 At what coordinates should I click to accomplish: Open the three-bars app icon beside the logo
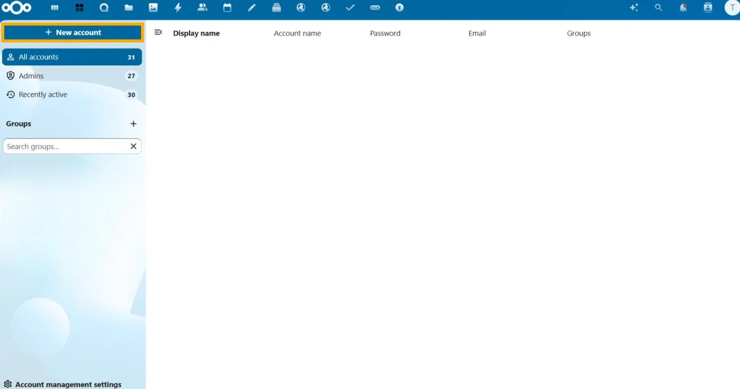(x=55, y=8)
